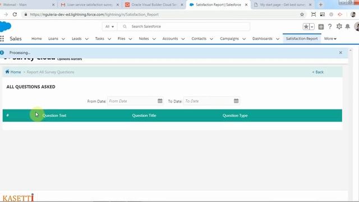This screenshot has width=359, height=202.
Task: Bookmark this page with the star icon
Action: pos(302,15)
